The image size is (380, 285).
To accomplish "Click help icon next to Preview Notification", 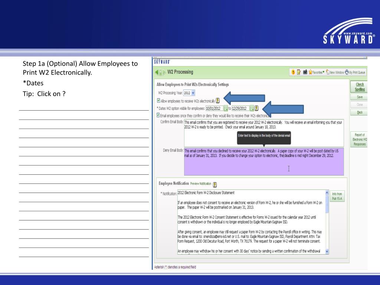I will click(215, 185).
